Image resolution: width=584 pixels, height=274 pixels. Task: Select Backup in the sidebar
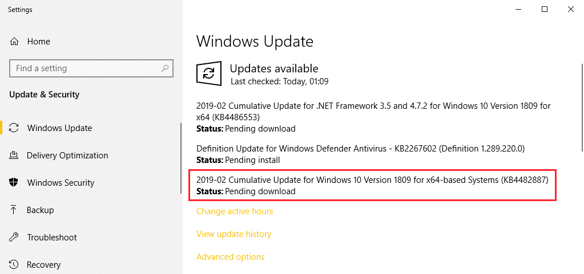point(40,210)
